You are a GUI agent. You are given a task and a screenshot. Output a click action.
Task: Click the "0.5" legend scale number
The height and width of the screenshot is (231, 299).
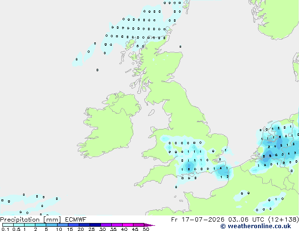[17, 229]
